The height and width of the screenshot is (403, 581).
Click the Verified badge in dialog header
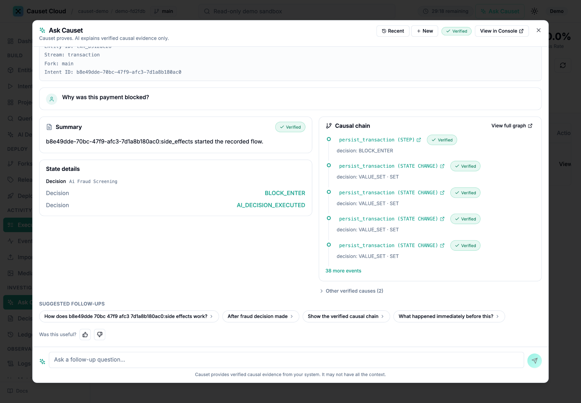pyautogui.click(x=456, y=31)
